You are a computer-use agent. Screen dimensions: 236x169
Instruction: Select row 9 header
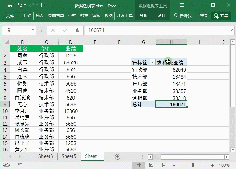pos(5,104)
